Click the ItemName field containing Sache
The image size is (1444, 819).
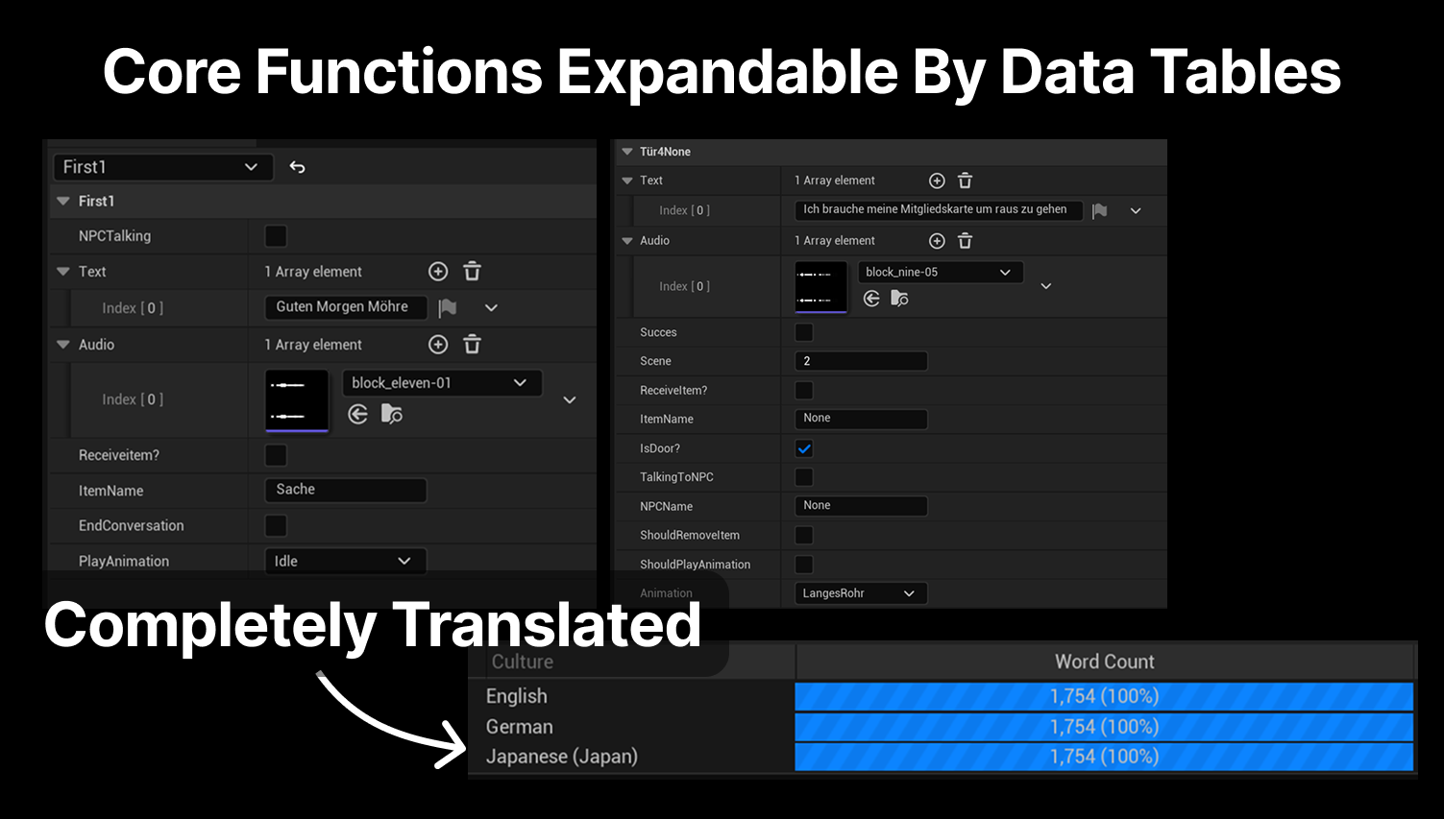pos(345,490)
